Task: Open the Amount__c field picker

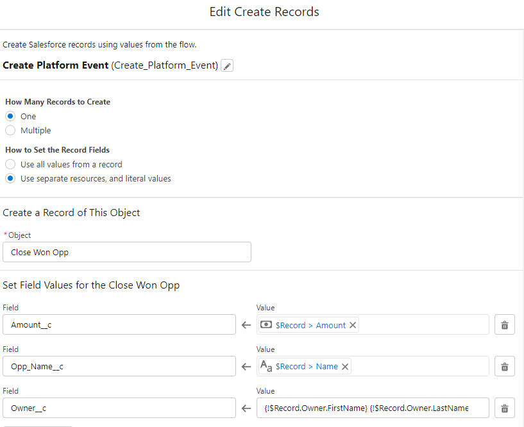Action: (x=119, y=325)
